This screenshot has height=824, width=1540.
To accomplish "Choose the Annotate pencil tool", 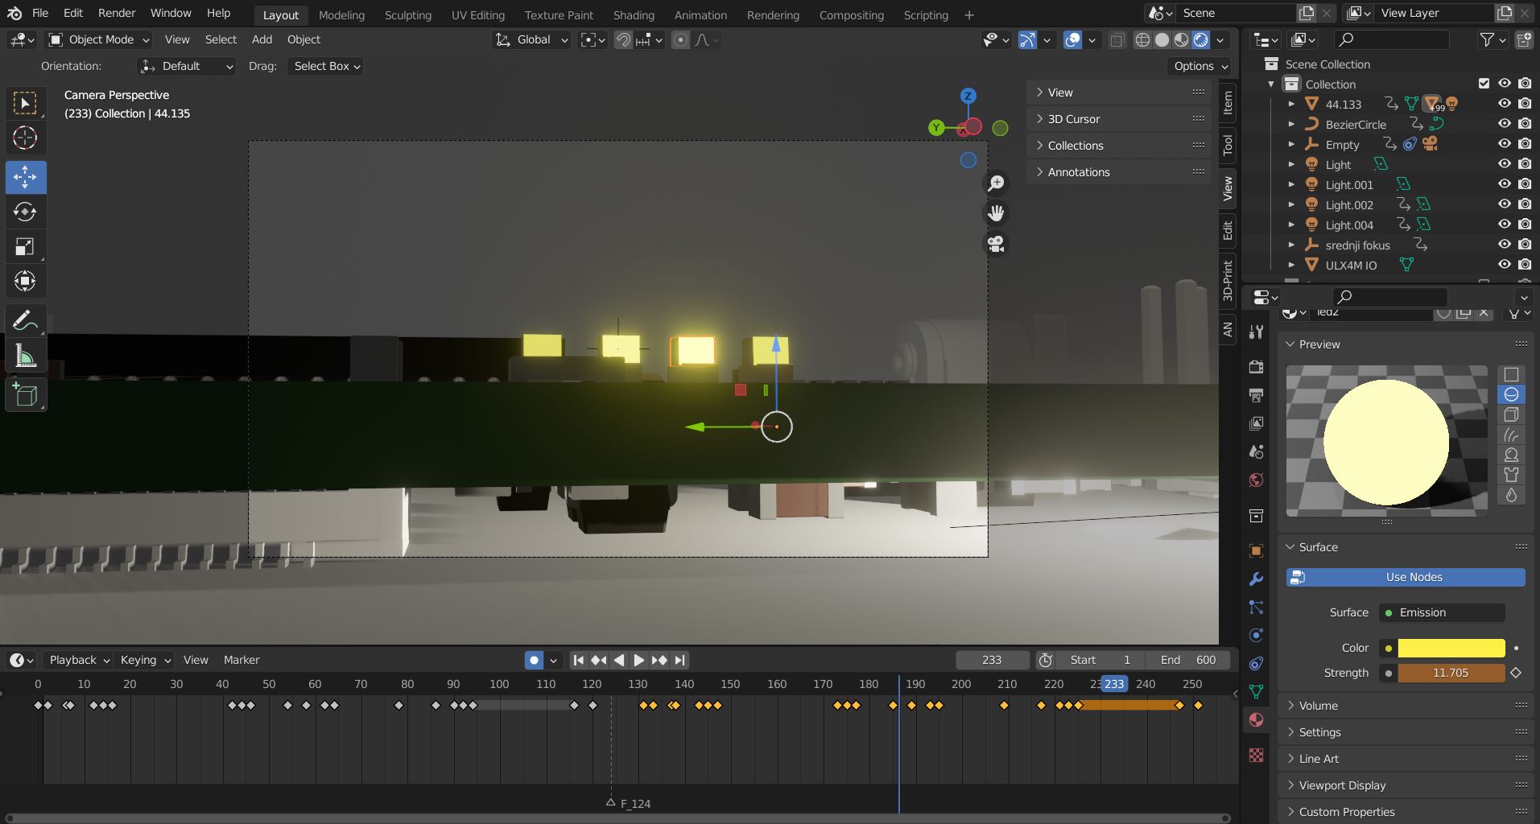I will [x=25, y=320].
